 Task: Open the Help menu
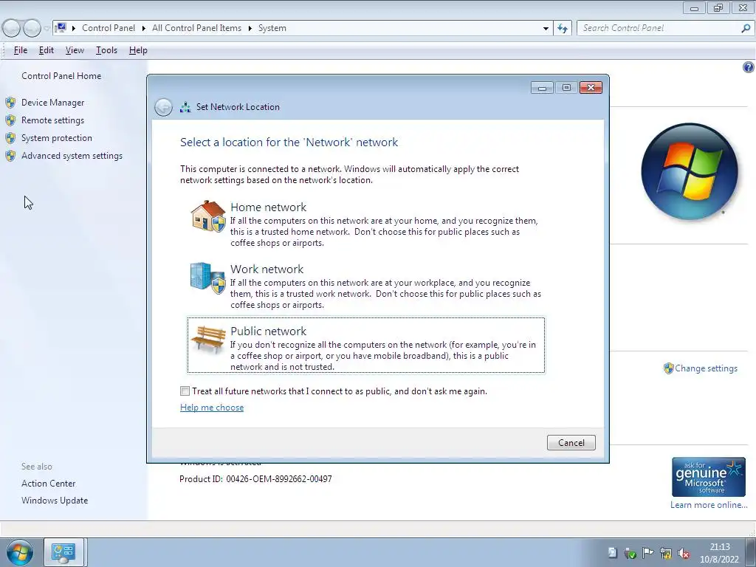(138, 50)
